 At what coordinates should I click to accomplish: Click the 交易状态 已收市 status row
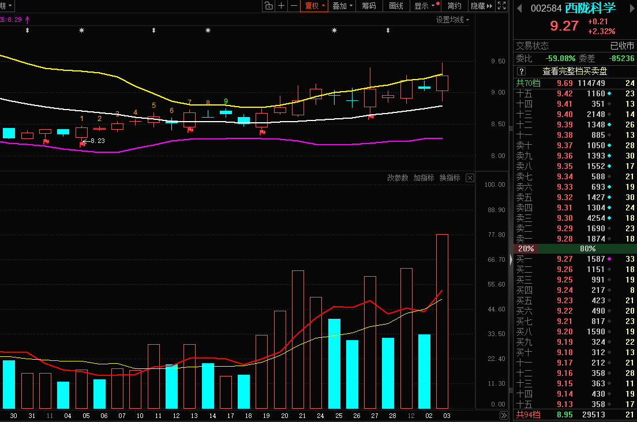(575, 46)
